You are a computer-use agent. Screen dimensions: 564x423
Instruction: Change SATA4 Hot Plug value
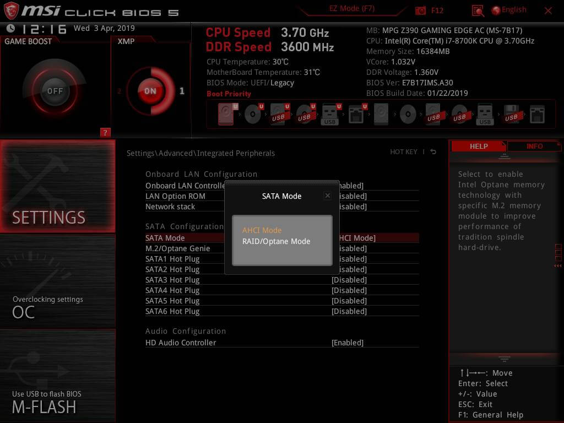coord(349,290)
